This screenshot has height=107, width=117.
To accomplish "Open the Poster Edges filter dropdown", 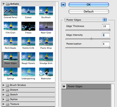I will (86, 20).
